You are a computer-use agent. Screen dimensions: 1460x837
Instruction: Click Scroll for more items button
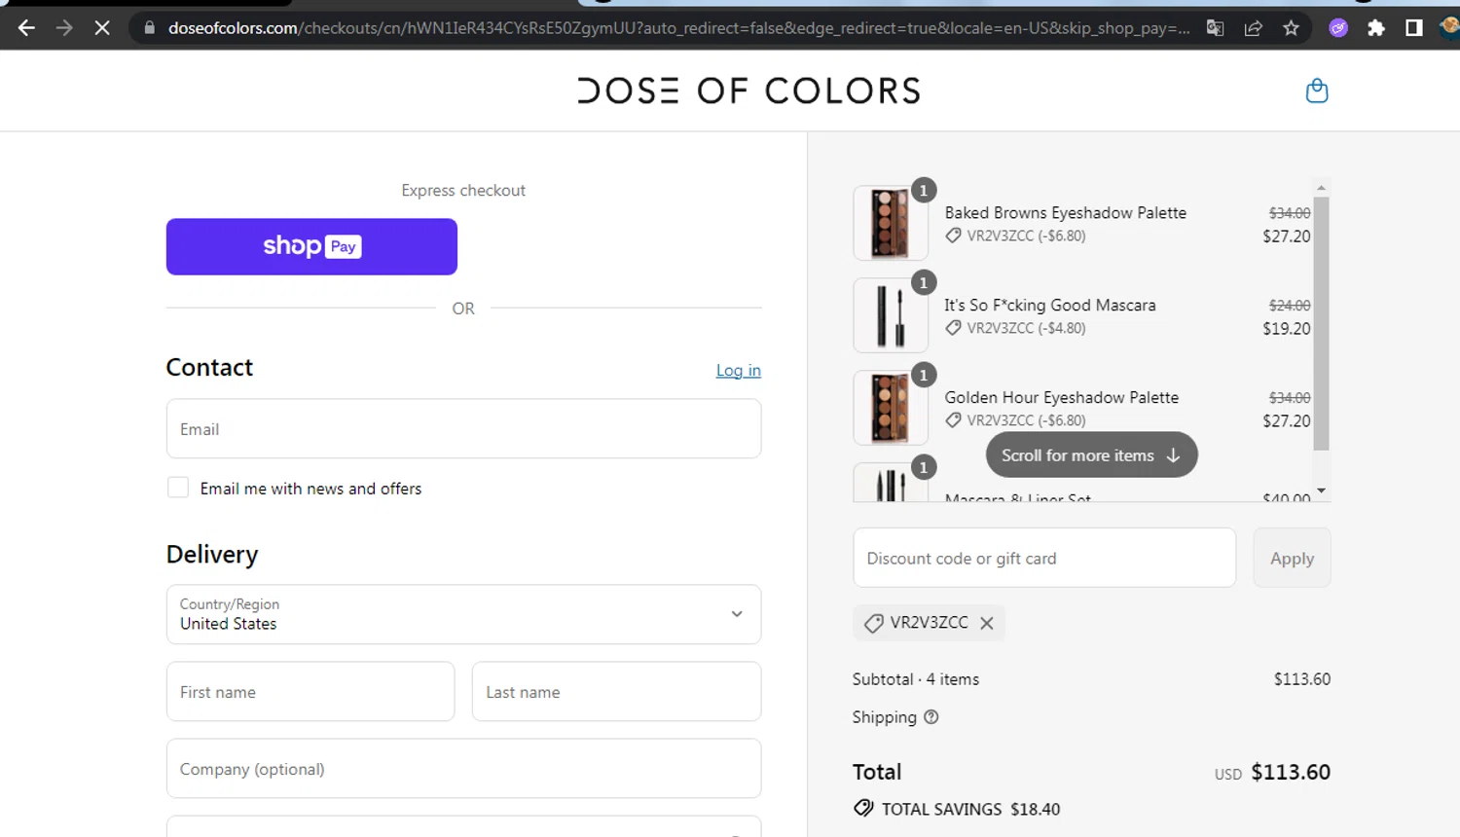tap(1091, 455)
